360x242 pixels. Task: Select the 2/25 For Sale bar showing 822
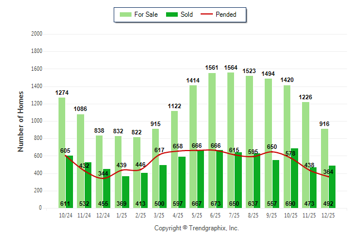coord(137,167)
